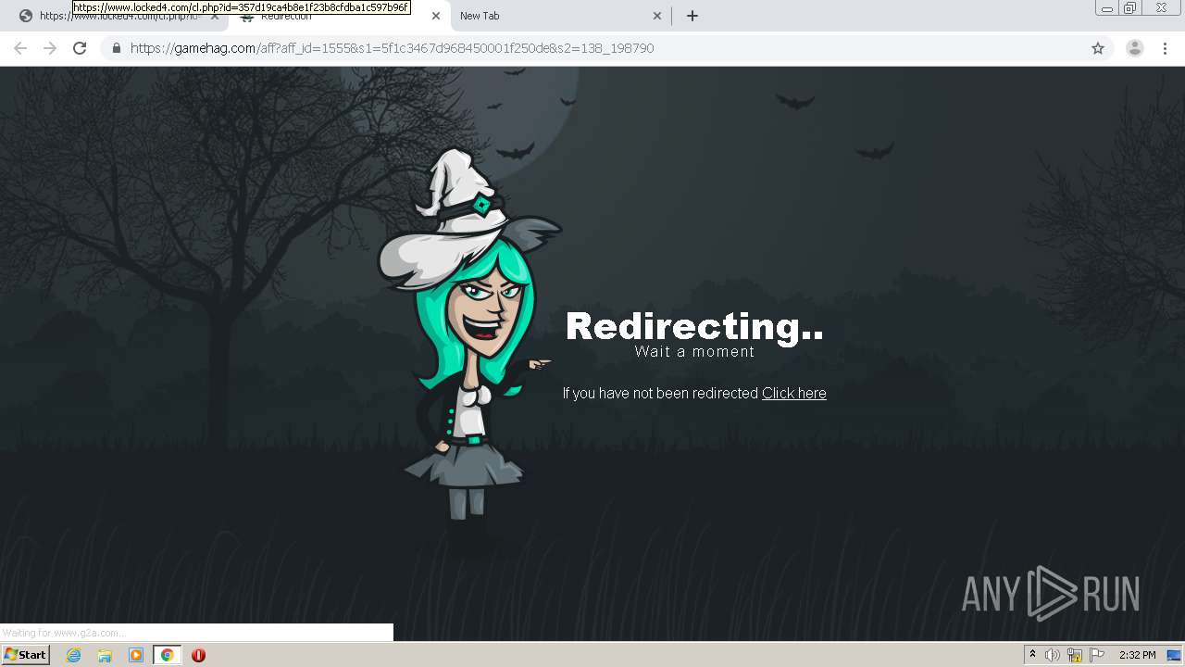Open the media player taskbar icon
The image size is (1185, 667).
click(x=136, y=655)
